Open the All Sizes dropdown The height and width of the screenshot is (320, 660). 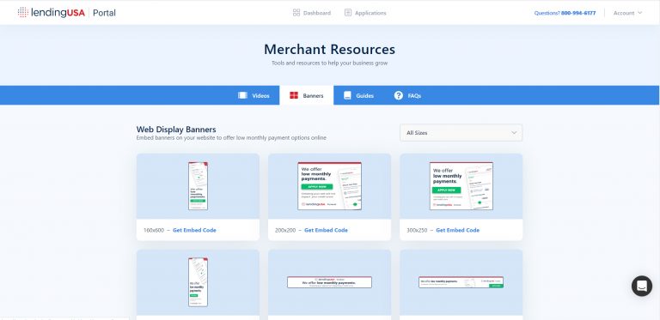461,133
